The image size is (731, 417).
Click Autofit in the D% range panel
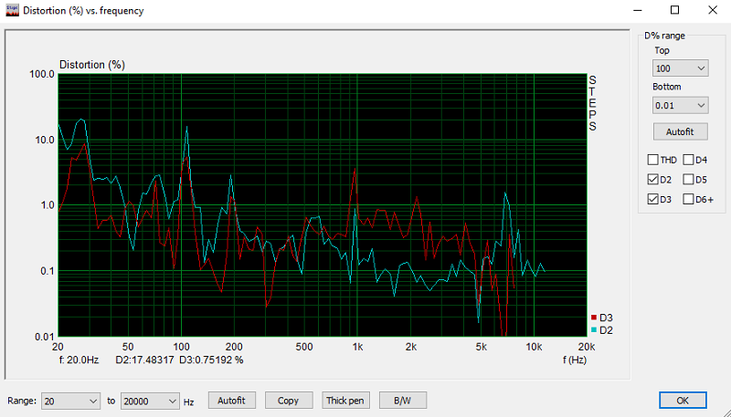680,131
